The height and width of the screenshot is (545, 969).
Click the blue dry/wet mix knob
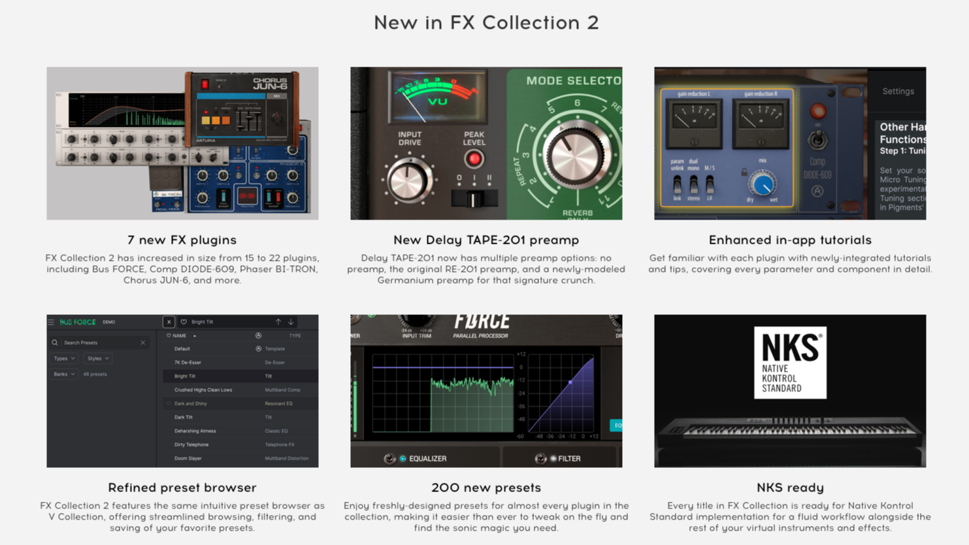coord(762,184)
